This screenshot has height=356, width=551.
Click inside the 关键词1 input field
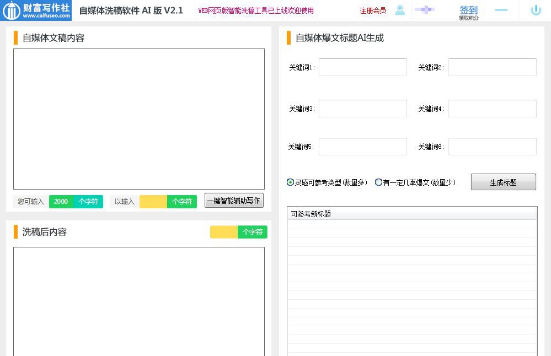tap(362, 67)
